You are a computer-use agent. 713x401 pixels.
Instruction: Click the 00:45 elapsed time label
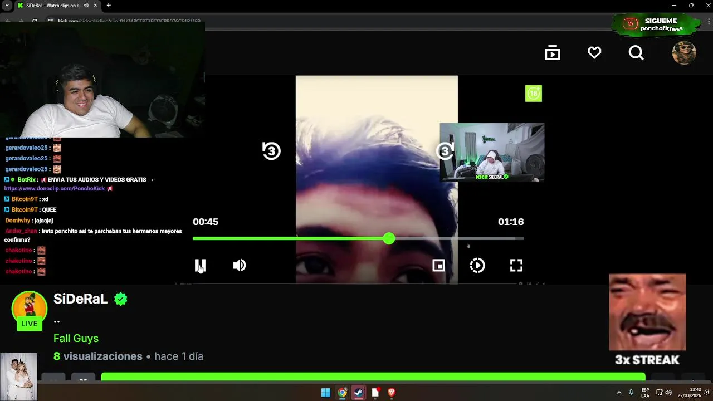tap(206, 222)
